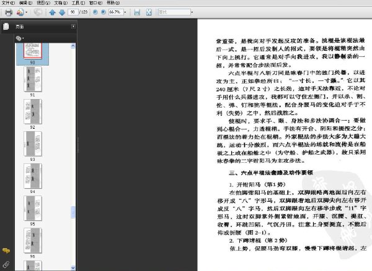This screenshot has width=372, height=271.
Task: Open the 视图 (View) menu
Action: pos(43,3)
